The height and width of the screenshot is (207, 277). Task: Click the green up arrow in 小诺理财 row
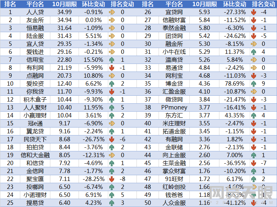click(x=112, y=195)
